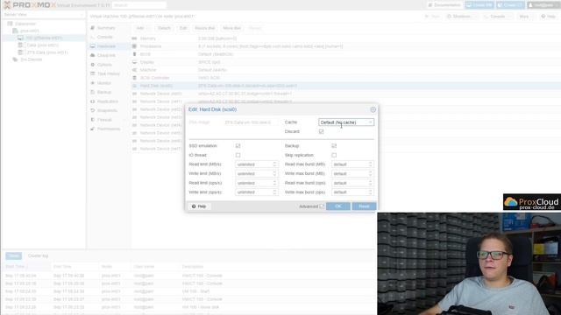Screen dimensions: 561x315
Task: Close the Edit Hard Disk dialog
Action: (373, 109)
